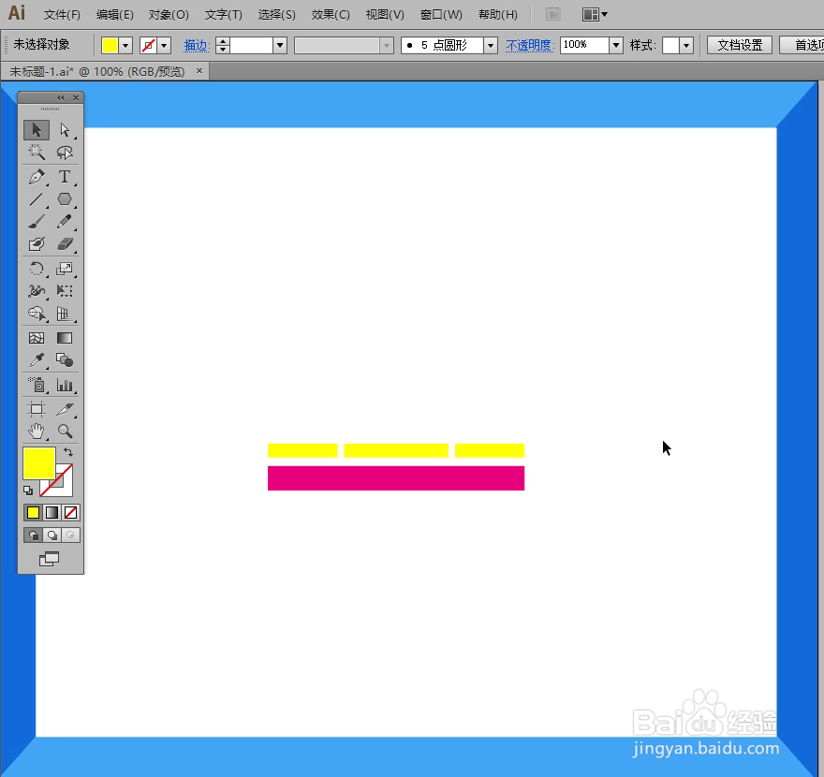Set paint mode to Gradient
This screenshot has height=777, width=824.
[x=52, y=512]
